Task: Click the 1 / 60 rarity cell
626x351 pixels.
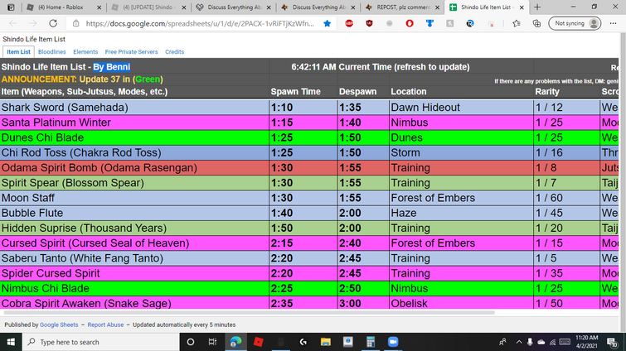Action: [x=566, y=198]
